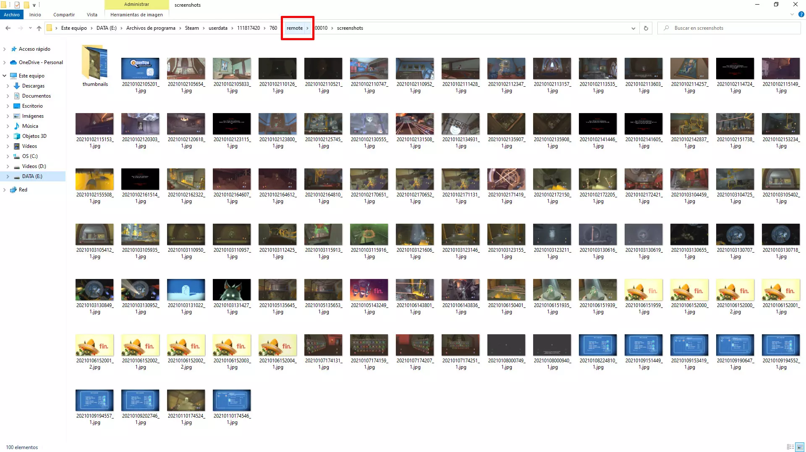This screenshot has width=806, height=452.
Task: Select image 20210105143249_1.jpg
Action: pos(369,290)
